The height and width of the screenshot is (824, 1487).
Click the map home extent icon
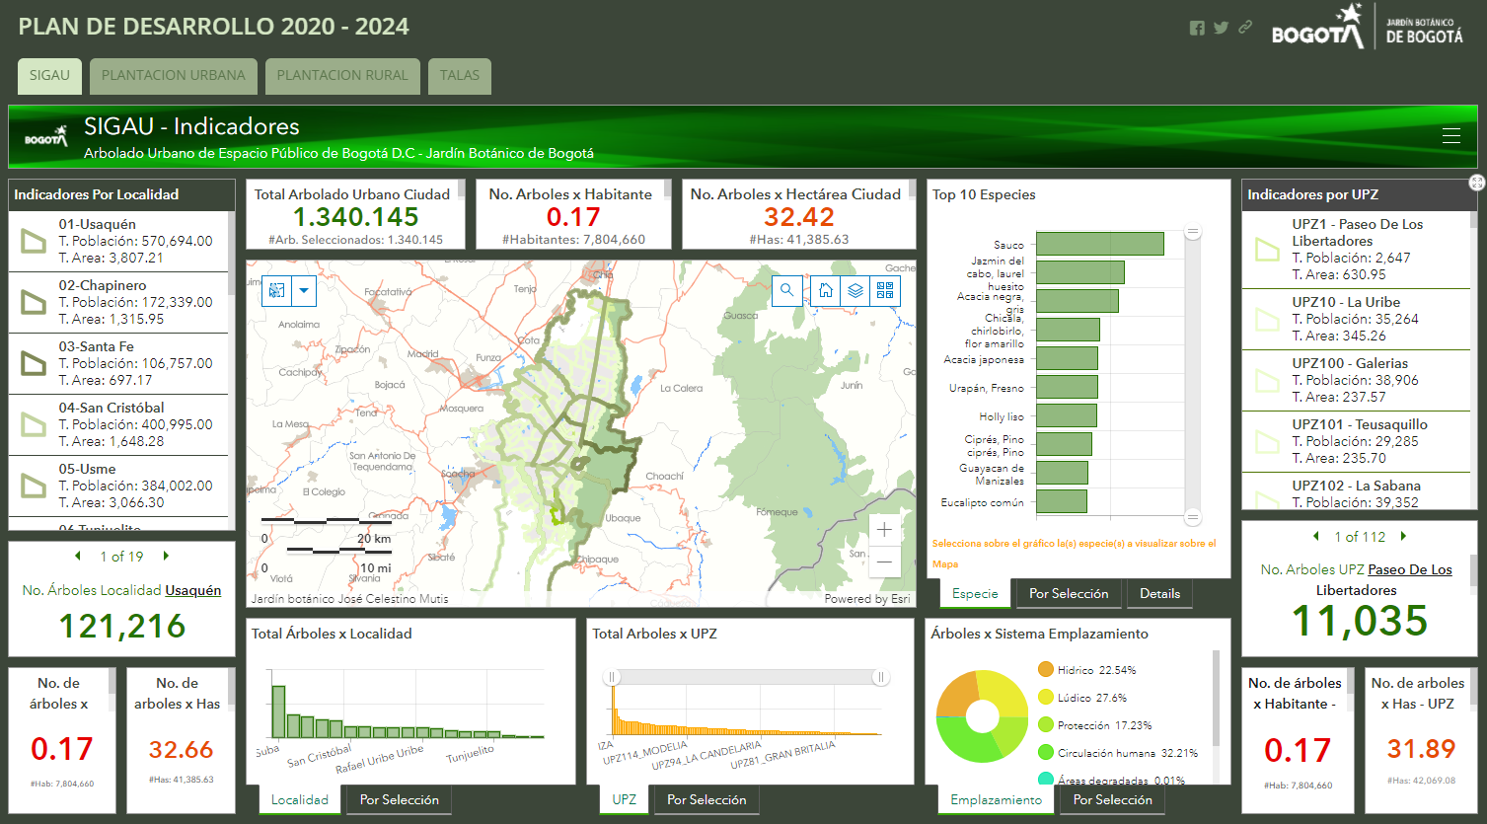click(826, 290)
